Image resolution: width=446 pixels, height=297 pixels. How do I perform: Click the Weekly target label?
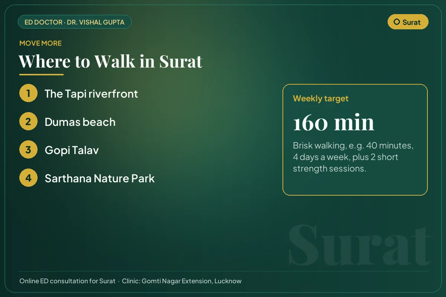point(321,99)
